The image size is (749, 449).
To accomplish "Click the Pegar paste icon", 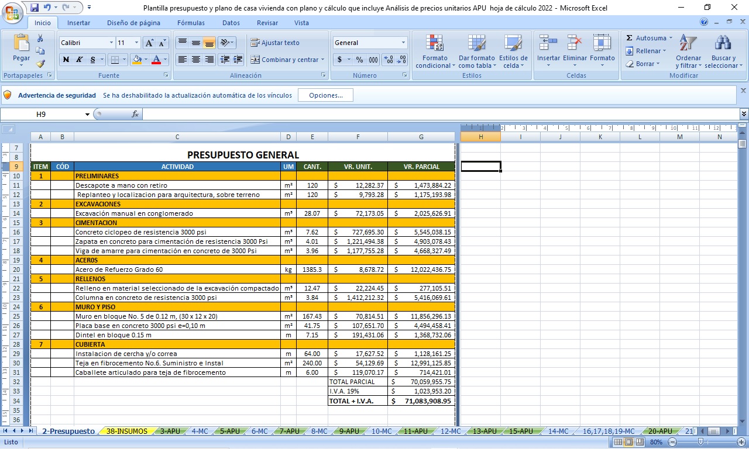I will [x=22, y=43].
